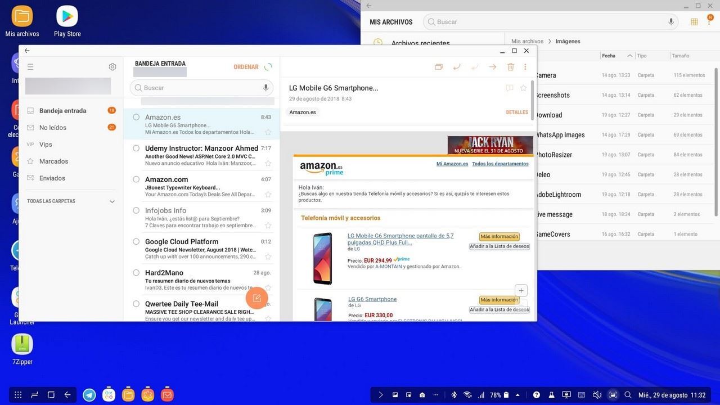Viewport: 720px width, 405px height.
Task: Open the Vips folder
Action: pos(71,145)
